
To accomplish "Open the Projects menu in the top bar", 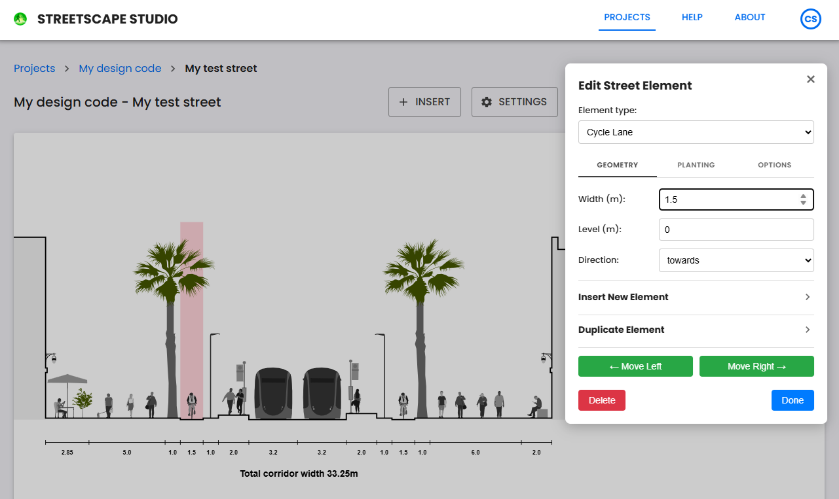I will point(626,18).
